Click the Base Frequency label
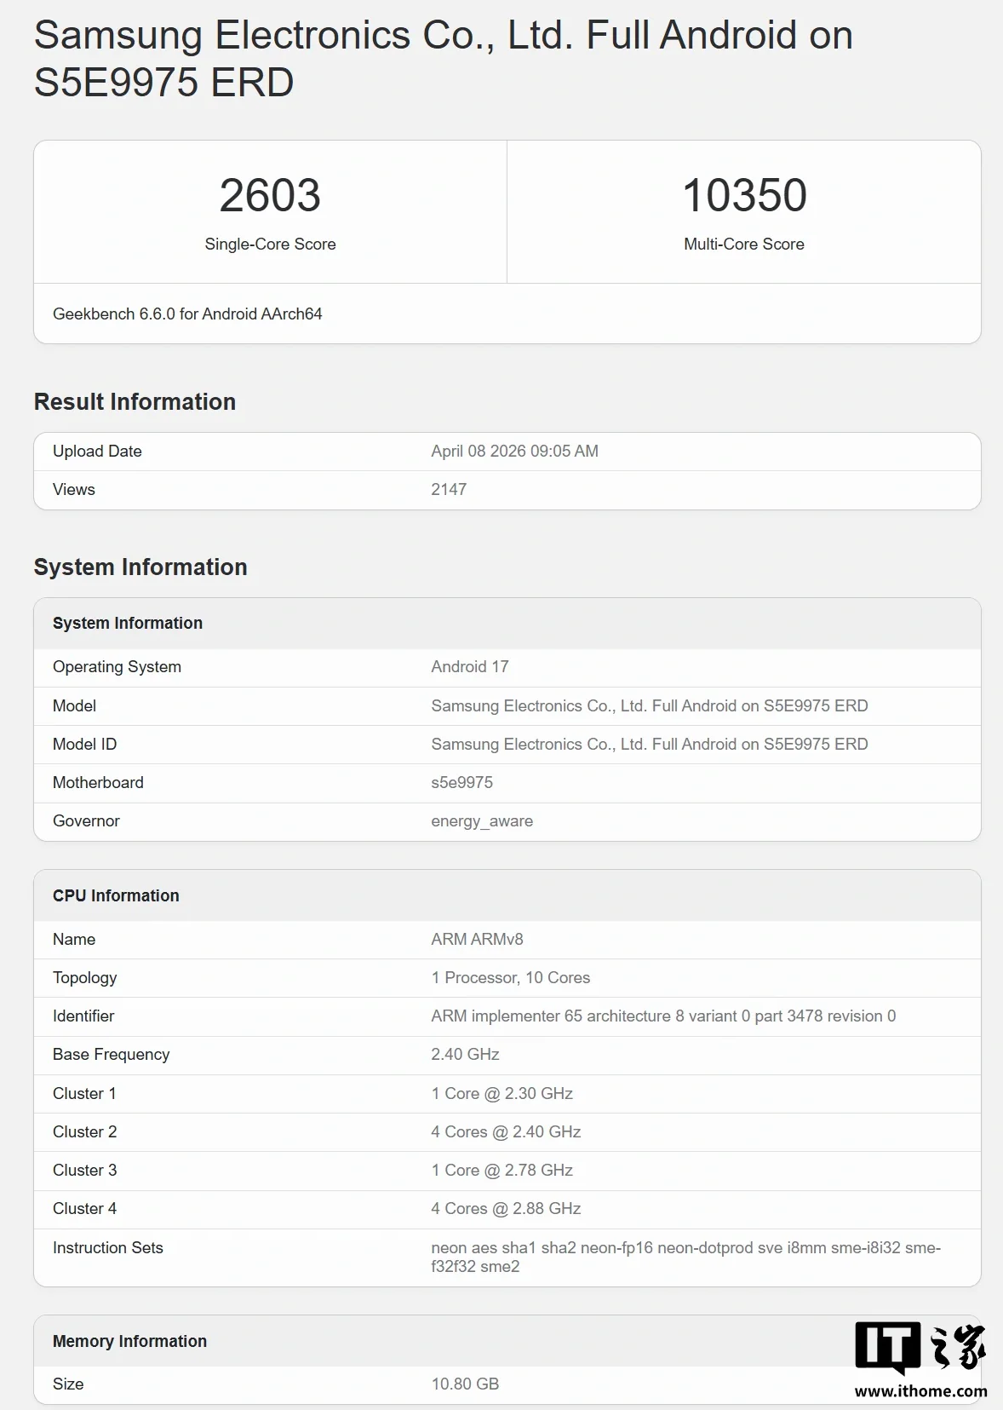The image size is (1003, 1410). (111, 1055)
